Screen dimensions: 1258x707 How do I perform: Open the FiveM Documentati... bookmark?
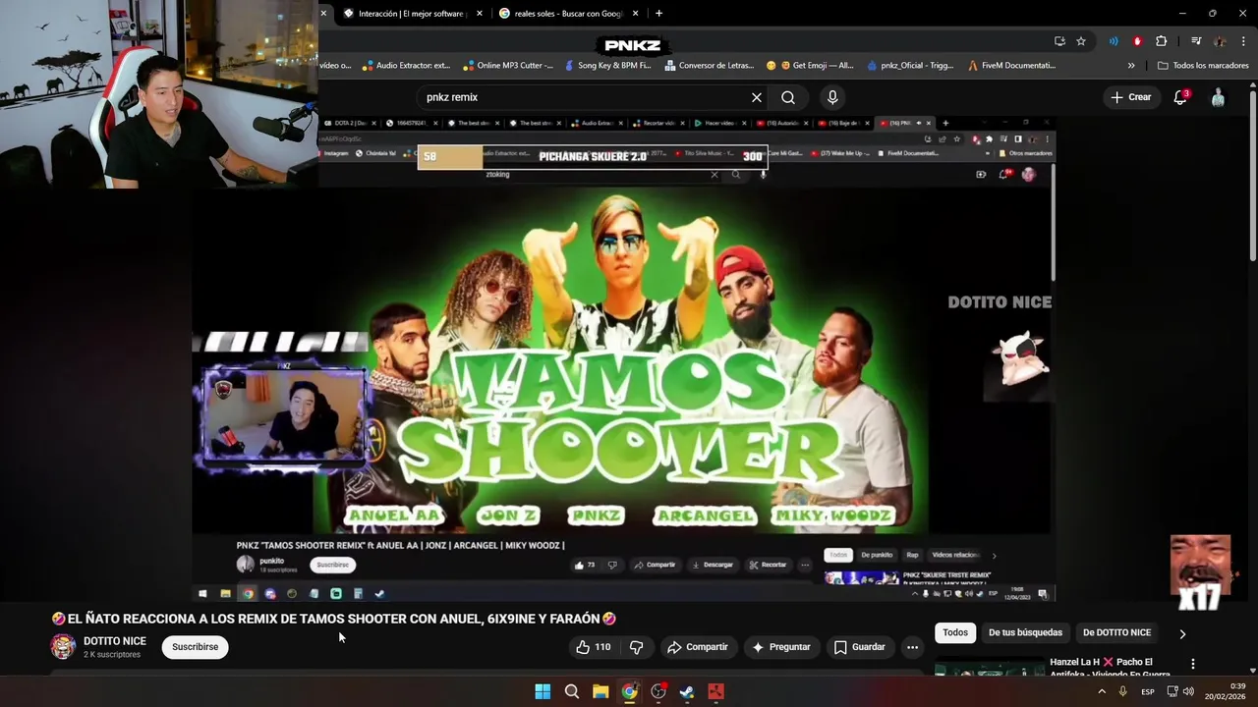pyautogui.click(x=1011, y=66)
